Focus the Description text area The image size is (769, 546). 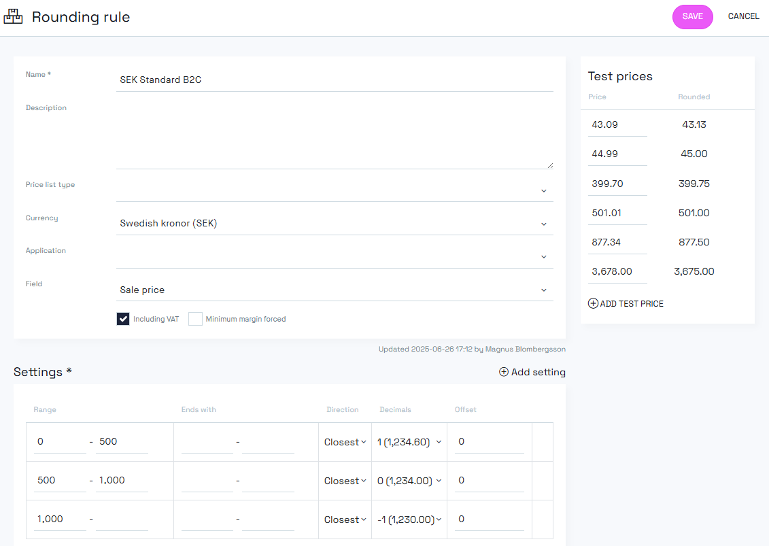tap(335, 135)
